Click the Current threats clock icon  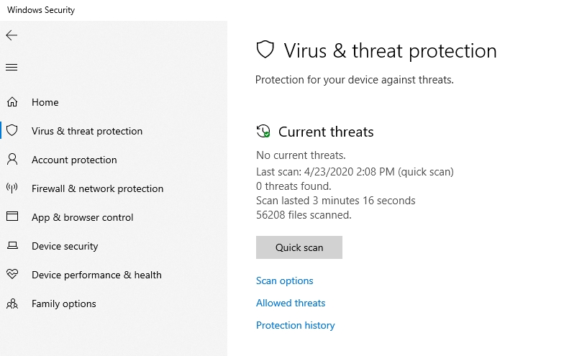click(x=263, y=131)
